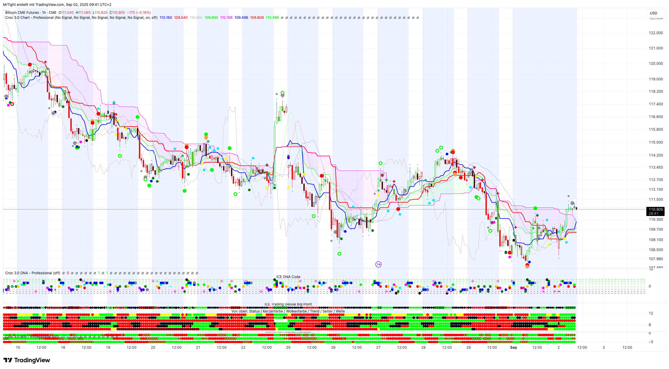Click the red cross marker near the Aug 15 high
This screenshot has width=669, height=369.
pyautogui.click(x=45, y=62)
